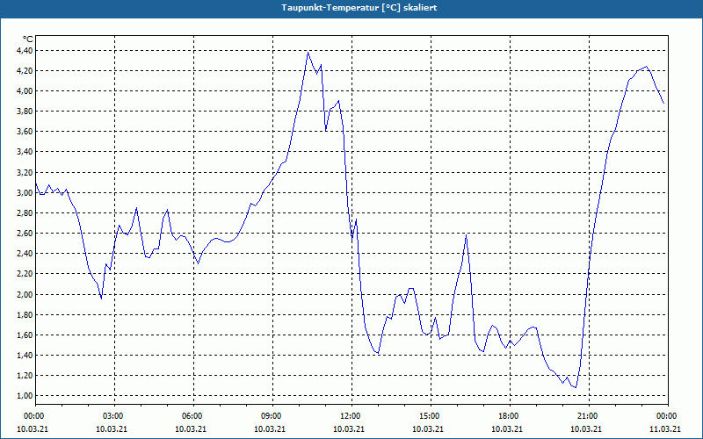This screenshot has width=703, height=439.
Task: Select the 10.03.21 date under 12:00
Action: (349, 429)
